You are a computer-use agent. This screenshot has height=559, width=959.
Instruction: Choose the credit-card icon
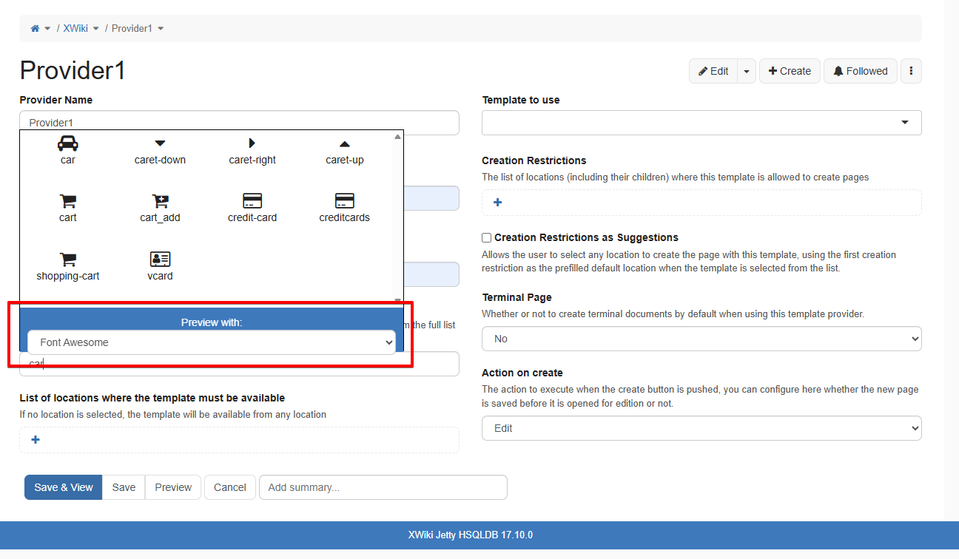pyautogui.click(x=252, y=202)
